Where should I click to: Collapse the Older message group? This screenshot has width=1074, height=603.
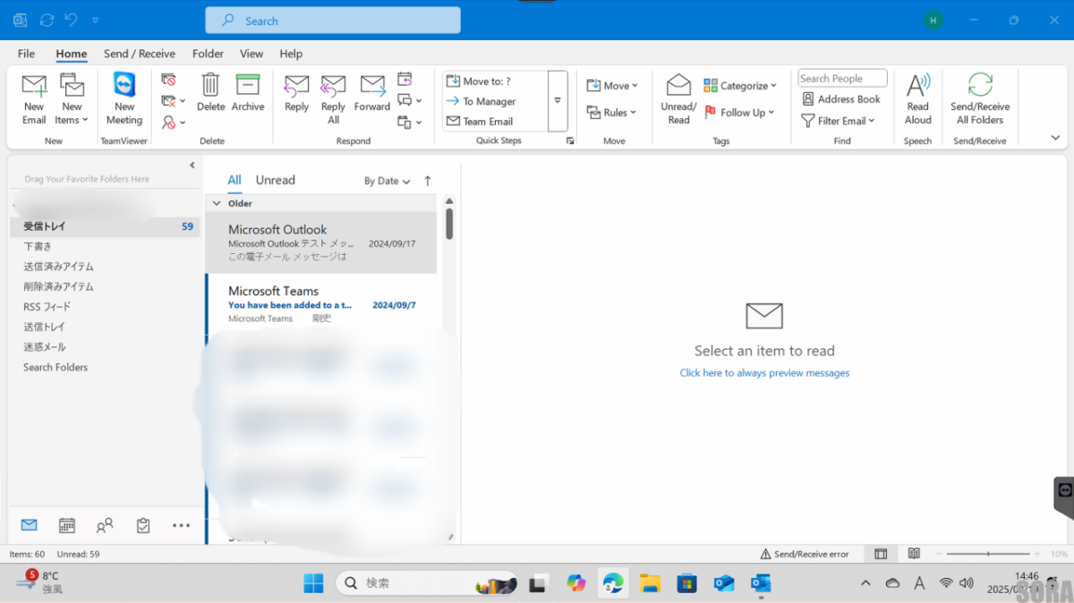coord(216,203)
